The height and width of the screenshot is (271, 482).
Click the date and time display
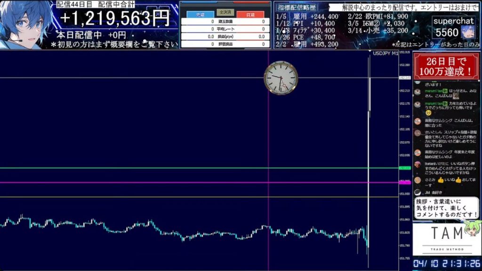click(446, 263)
